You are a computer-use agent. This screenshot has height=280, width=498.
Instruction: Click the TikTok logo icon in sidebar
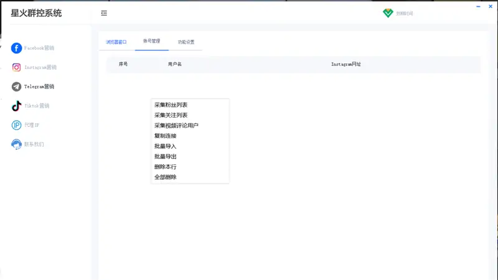(x=17, y=106)
